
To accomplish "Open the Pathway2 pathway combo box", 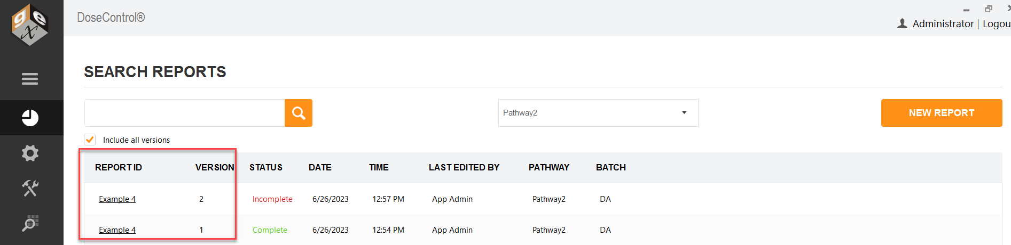I will point(598,113).
